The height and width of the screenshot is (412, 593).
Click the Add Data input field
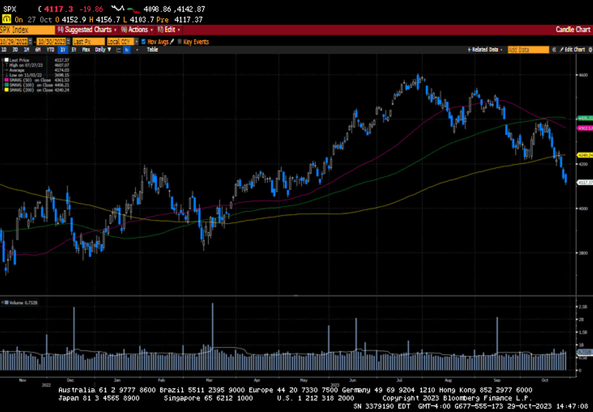coord(528,49)
